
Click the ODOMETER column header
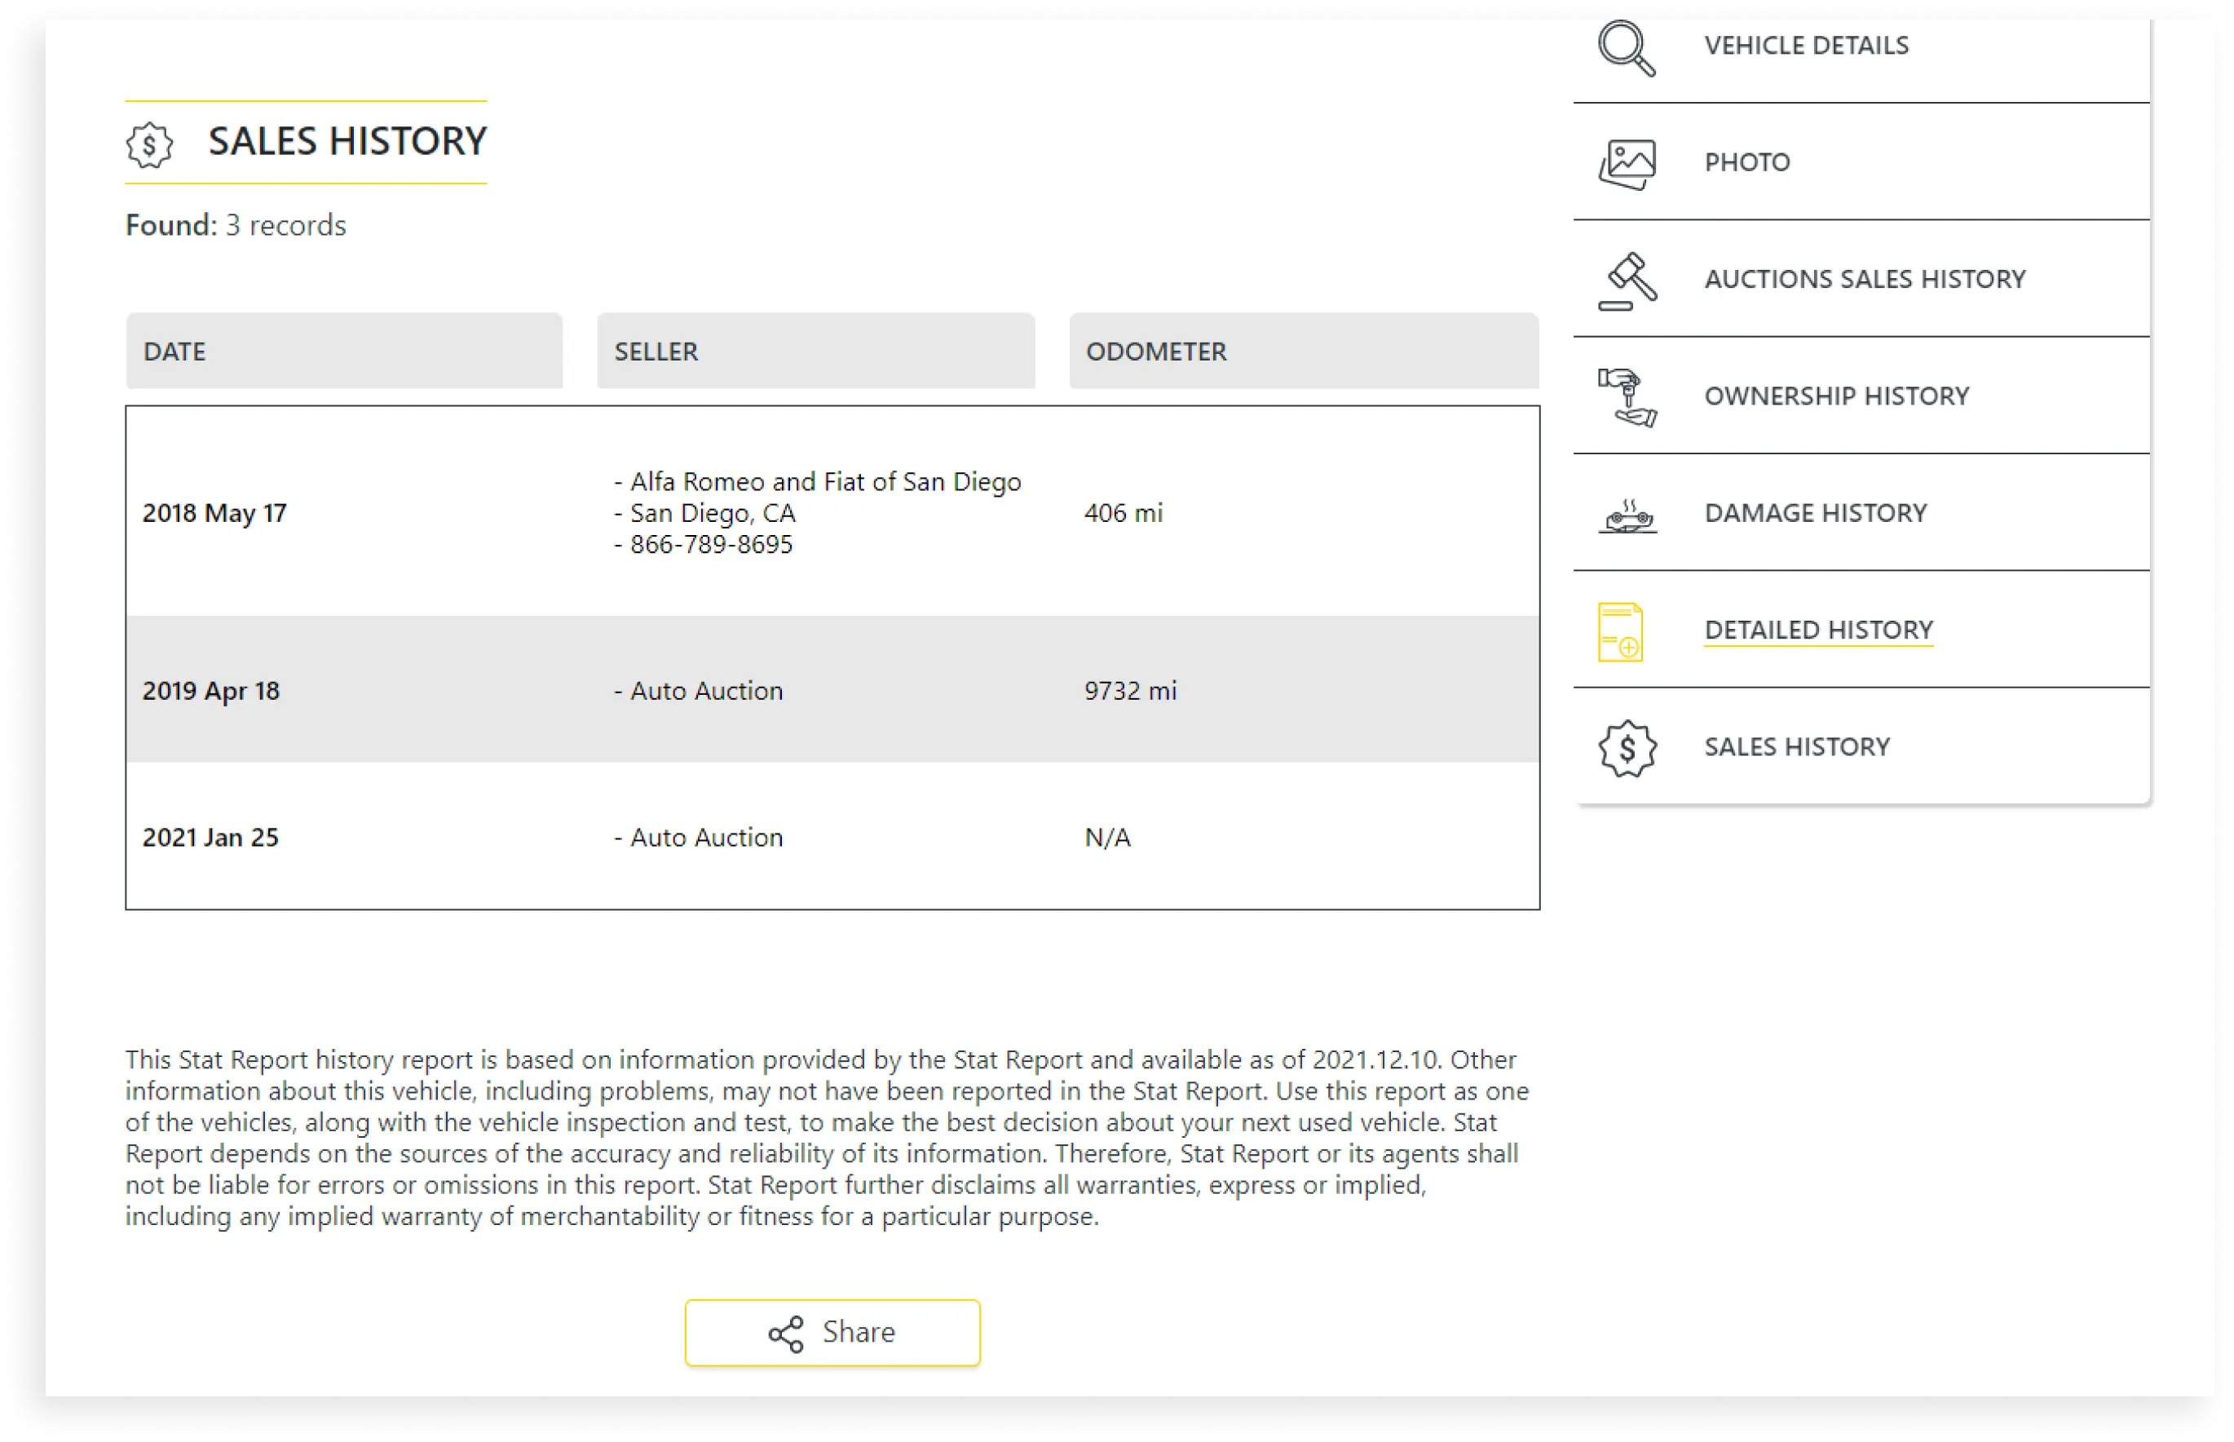(1304, 352)
